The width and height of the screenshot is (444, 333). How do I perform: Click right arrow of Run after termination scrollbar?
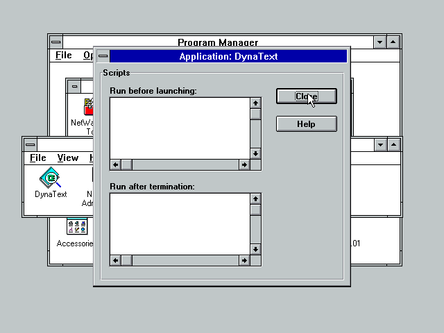pyautogui.click(x=244, y=260)
